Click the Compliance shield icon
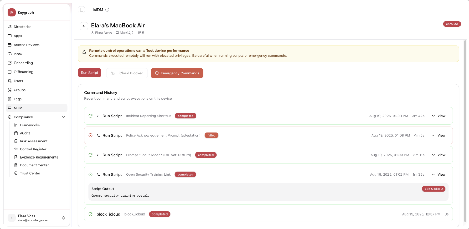This screenshot has width=469, height=229. tap(10, 117)
